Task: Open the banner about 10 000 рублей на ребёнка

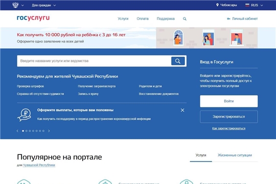Action: 71,35
